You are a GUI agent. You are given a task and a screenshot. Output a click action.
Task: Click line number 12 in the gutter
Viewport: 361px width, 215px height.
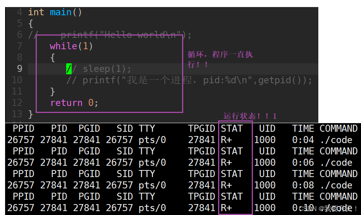click(17, 102)
